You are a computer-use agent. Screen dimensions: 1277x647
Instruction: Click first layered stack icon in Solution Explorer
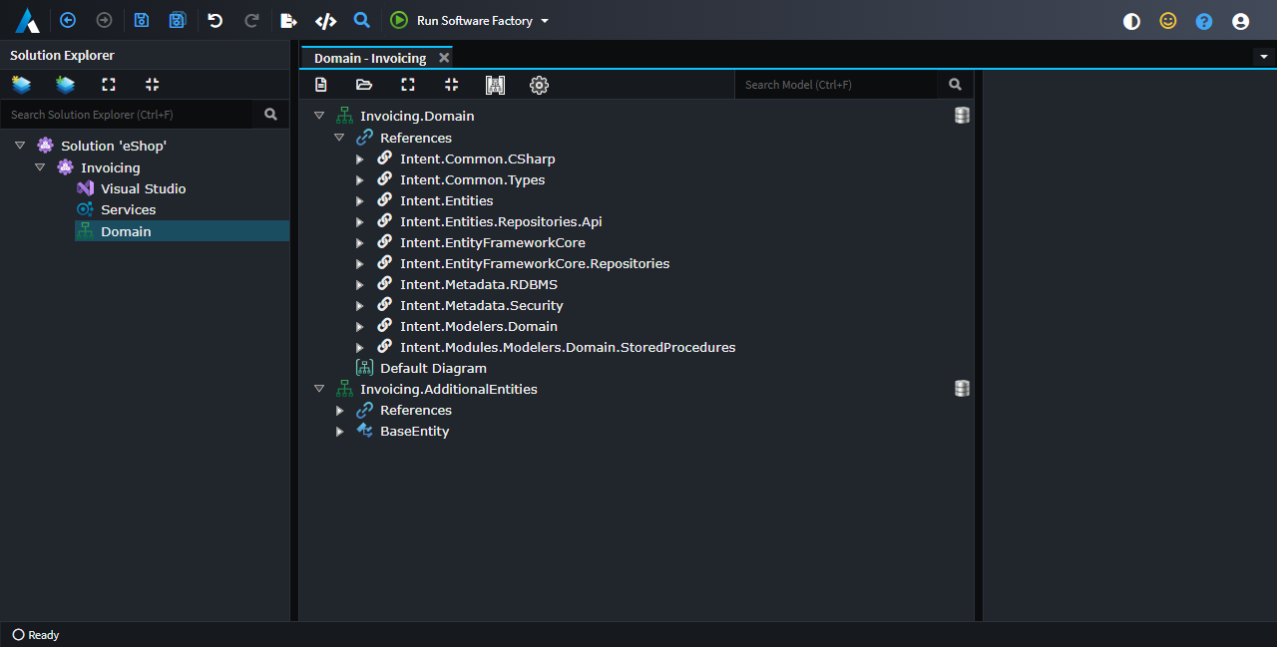tap(21, 85)
